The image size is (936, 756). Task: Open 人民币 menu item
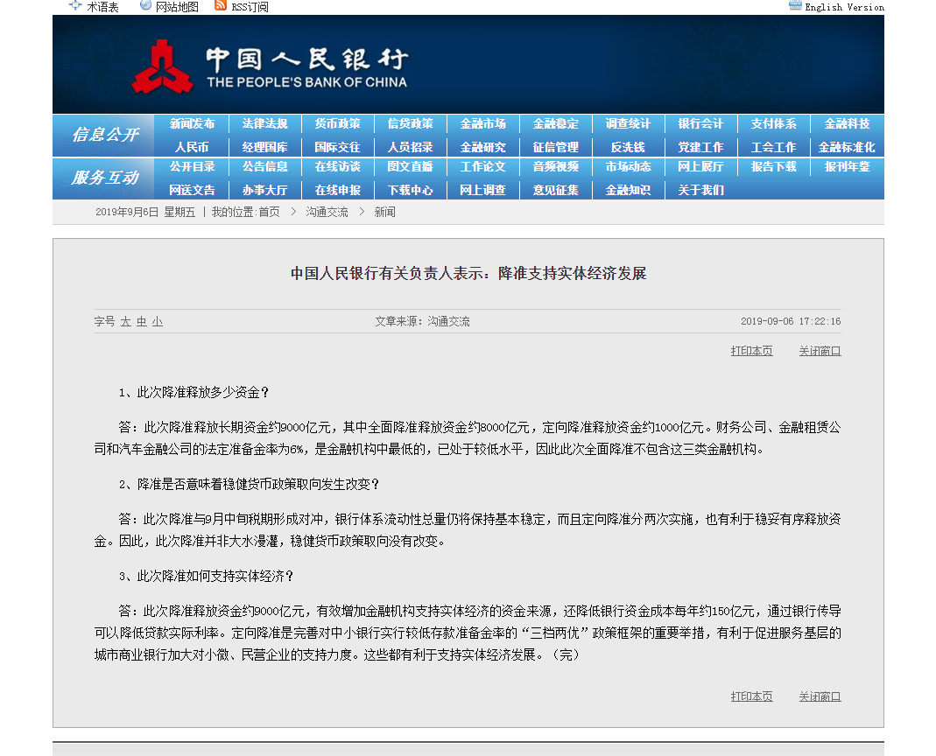pos(192,147)
